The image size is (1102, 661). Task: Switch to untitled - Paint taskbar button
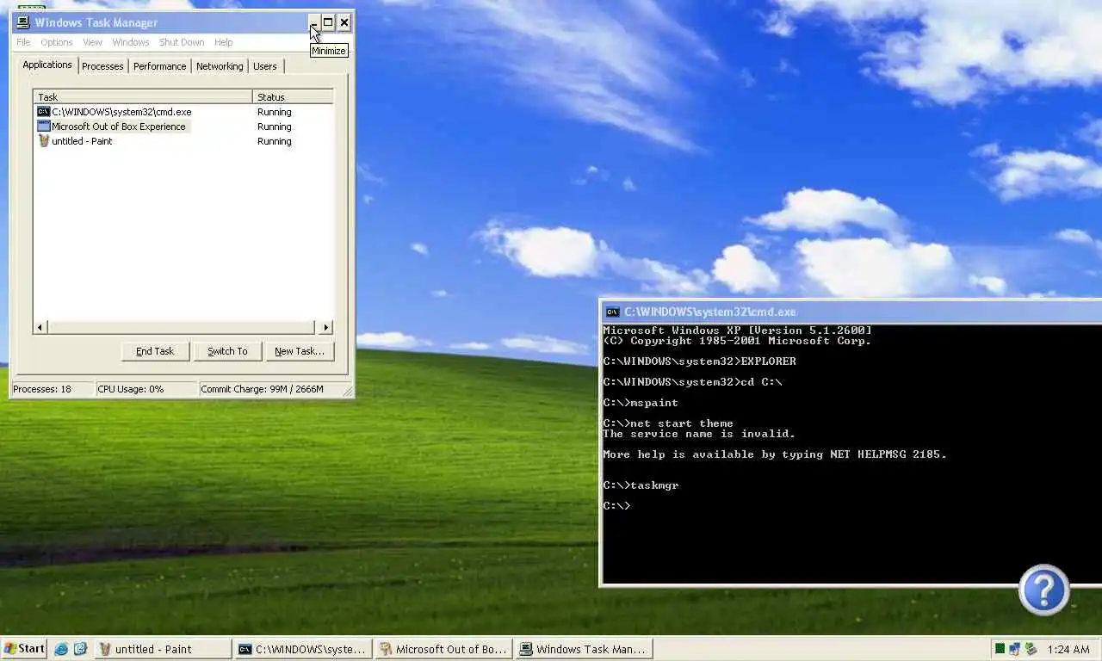pos(163,649)
